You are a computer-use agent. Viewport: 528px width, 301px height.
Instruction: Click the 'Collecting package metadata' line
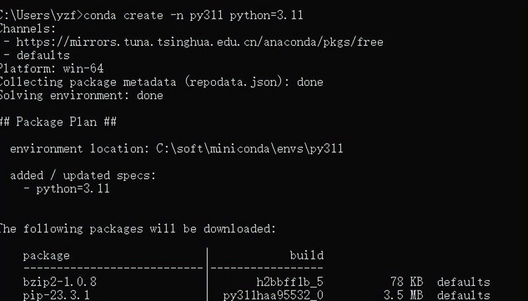(x=161, y=82)
